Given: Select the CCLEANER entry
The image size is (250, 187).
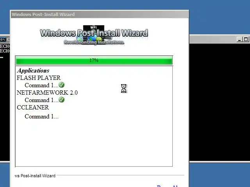Looking at the screenshot, I should pyautogui.click(x=33, y=108).
